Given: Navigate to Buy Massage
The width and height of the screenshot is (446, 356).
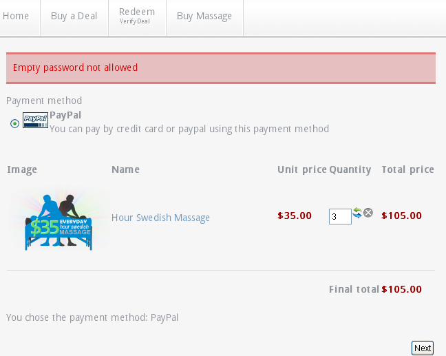Looking at the screenshot, I should [204, 16].
